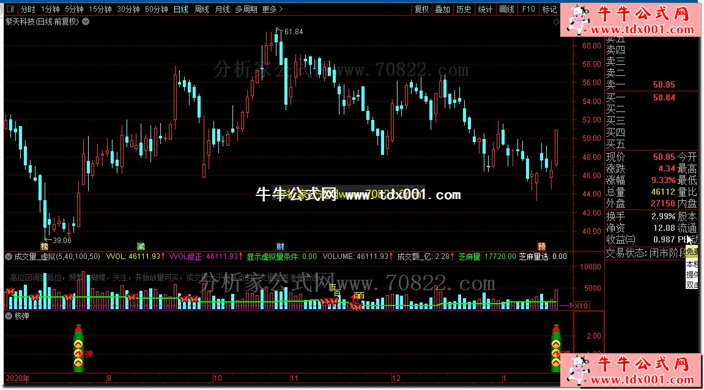
Task: Click the 芝麻量选: 0.00 readout
Action: coord(543,257)
